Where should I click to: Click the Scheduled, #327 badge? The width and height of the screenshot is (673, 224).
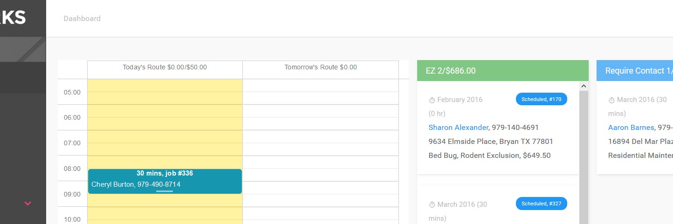click(542, 204)
